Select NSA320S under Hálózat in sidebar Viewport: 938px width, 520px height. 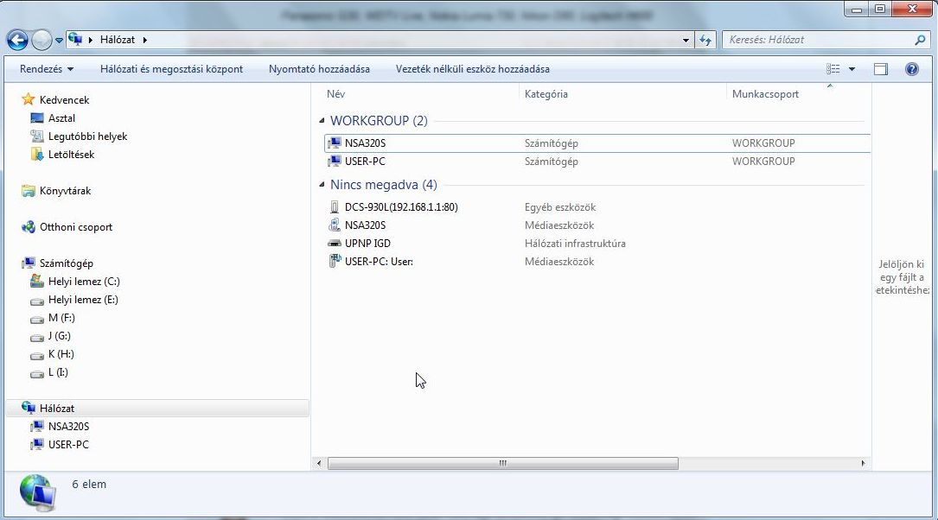pyautogui.click(x=68, y=427)
